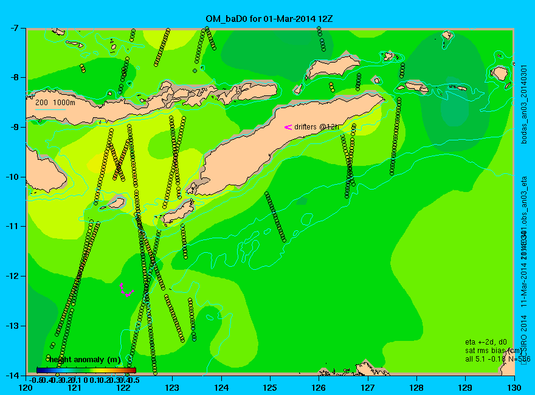Click the magenta drifter track markers
The height and width of the screenshot is (395, 535).
[x=126, y=290]
